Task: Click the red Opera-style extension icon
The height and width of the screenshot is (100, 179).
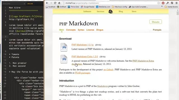Action: (x=163, y=3)
